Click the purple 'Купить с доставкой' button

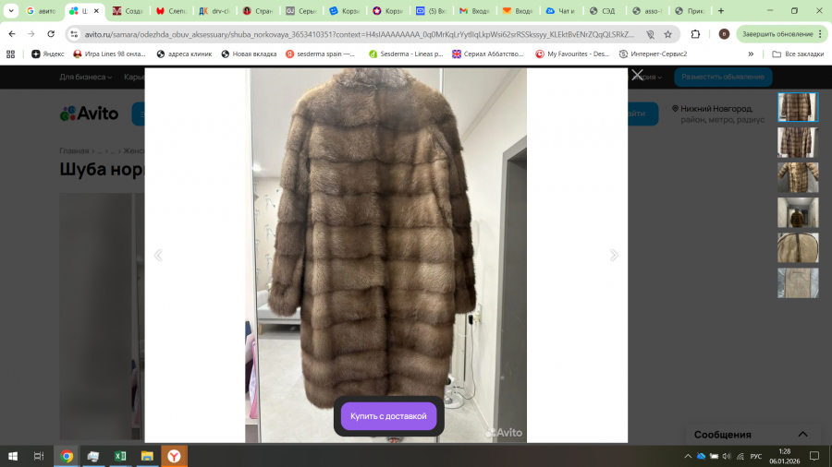click(388, 416)
